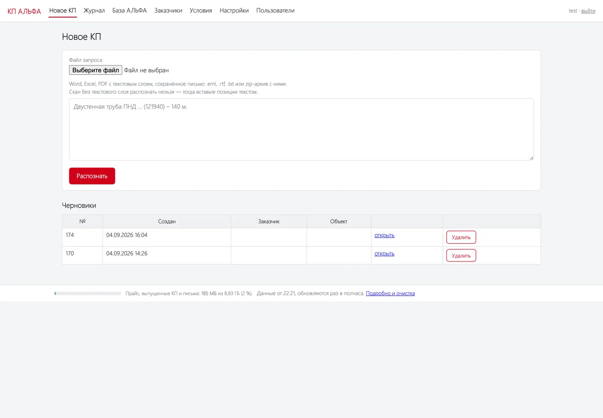Click the Новое КП page heading
The image size is (603, 418).
81,37
